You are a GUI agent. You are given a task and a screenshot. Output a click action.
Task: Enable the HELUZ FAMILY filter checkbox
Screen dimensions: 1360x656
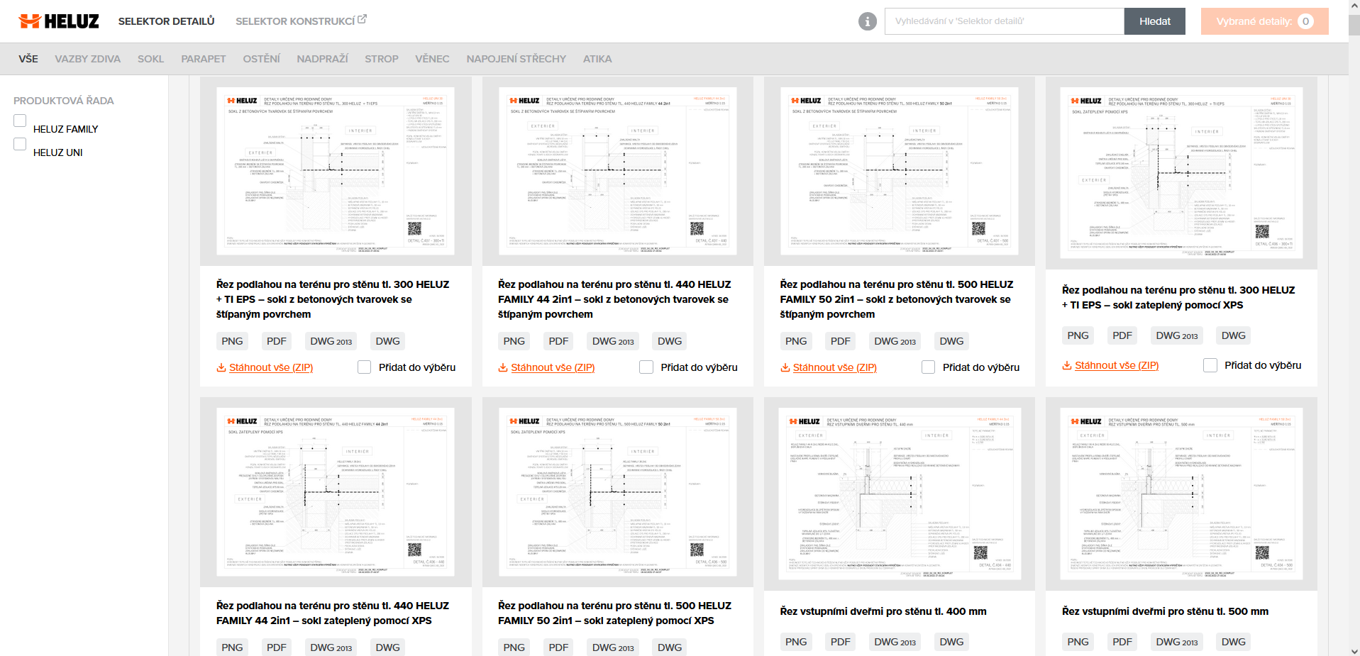tap(20, 121)
